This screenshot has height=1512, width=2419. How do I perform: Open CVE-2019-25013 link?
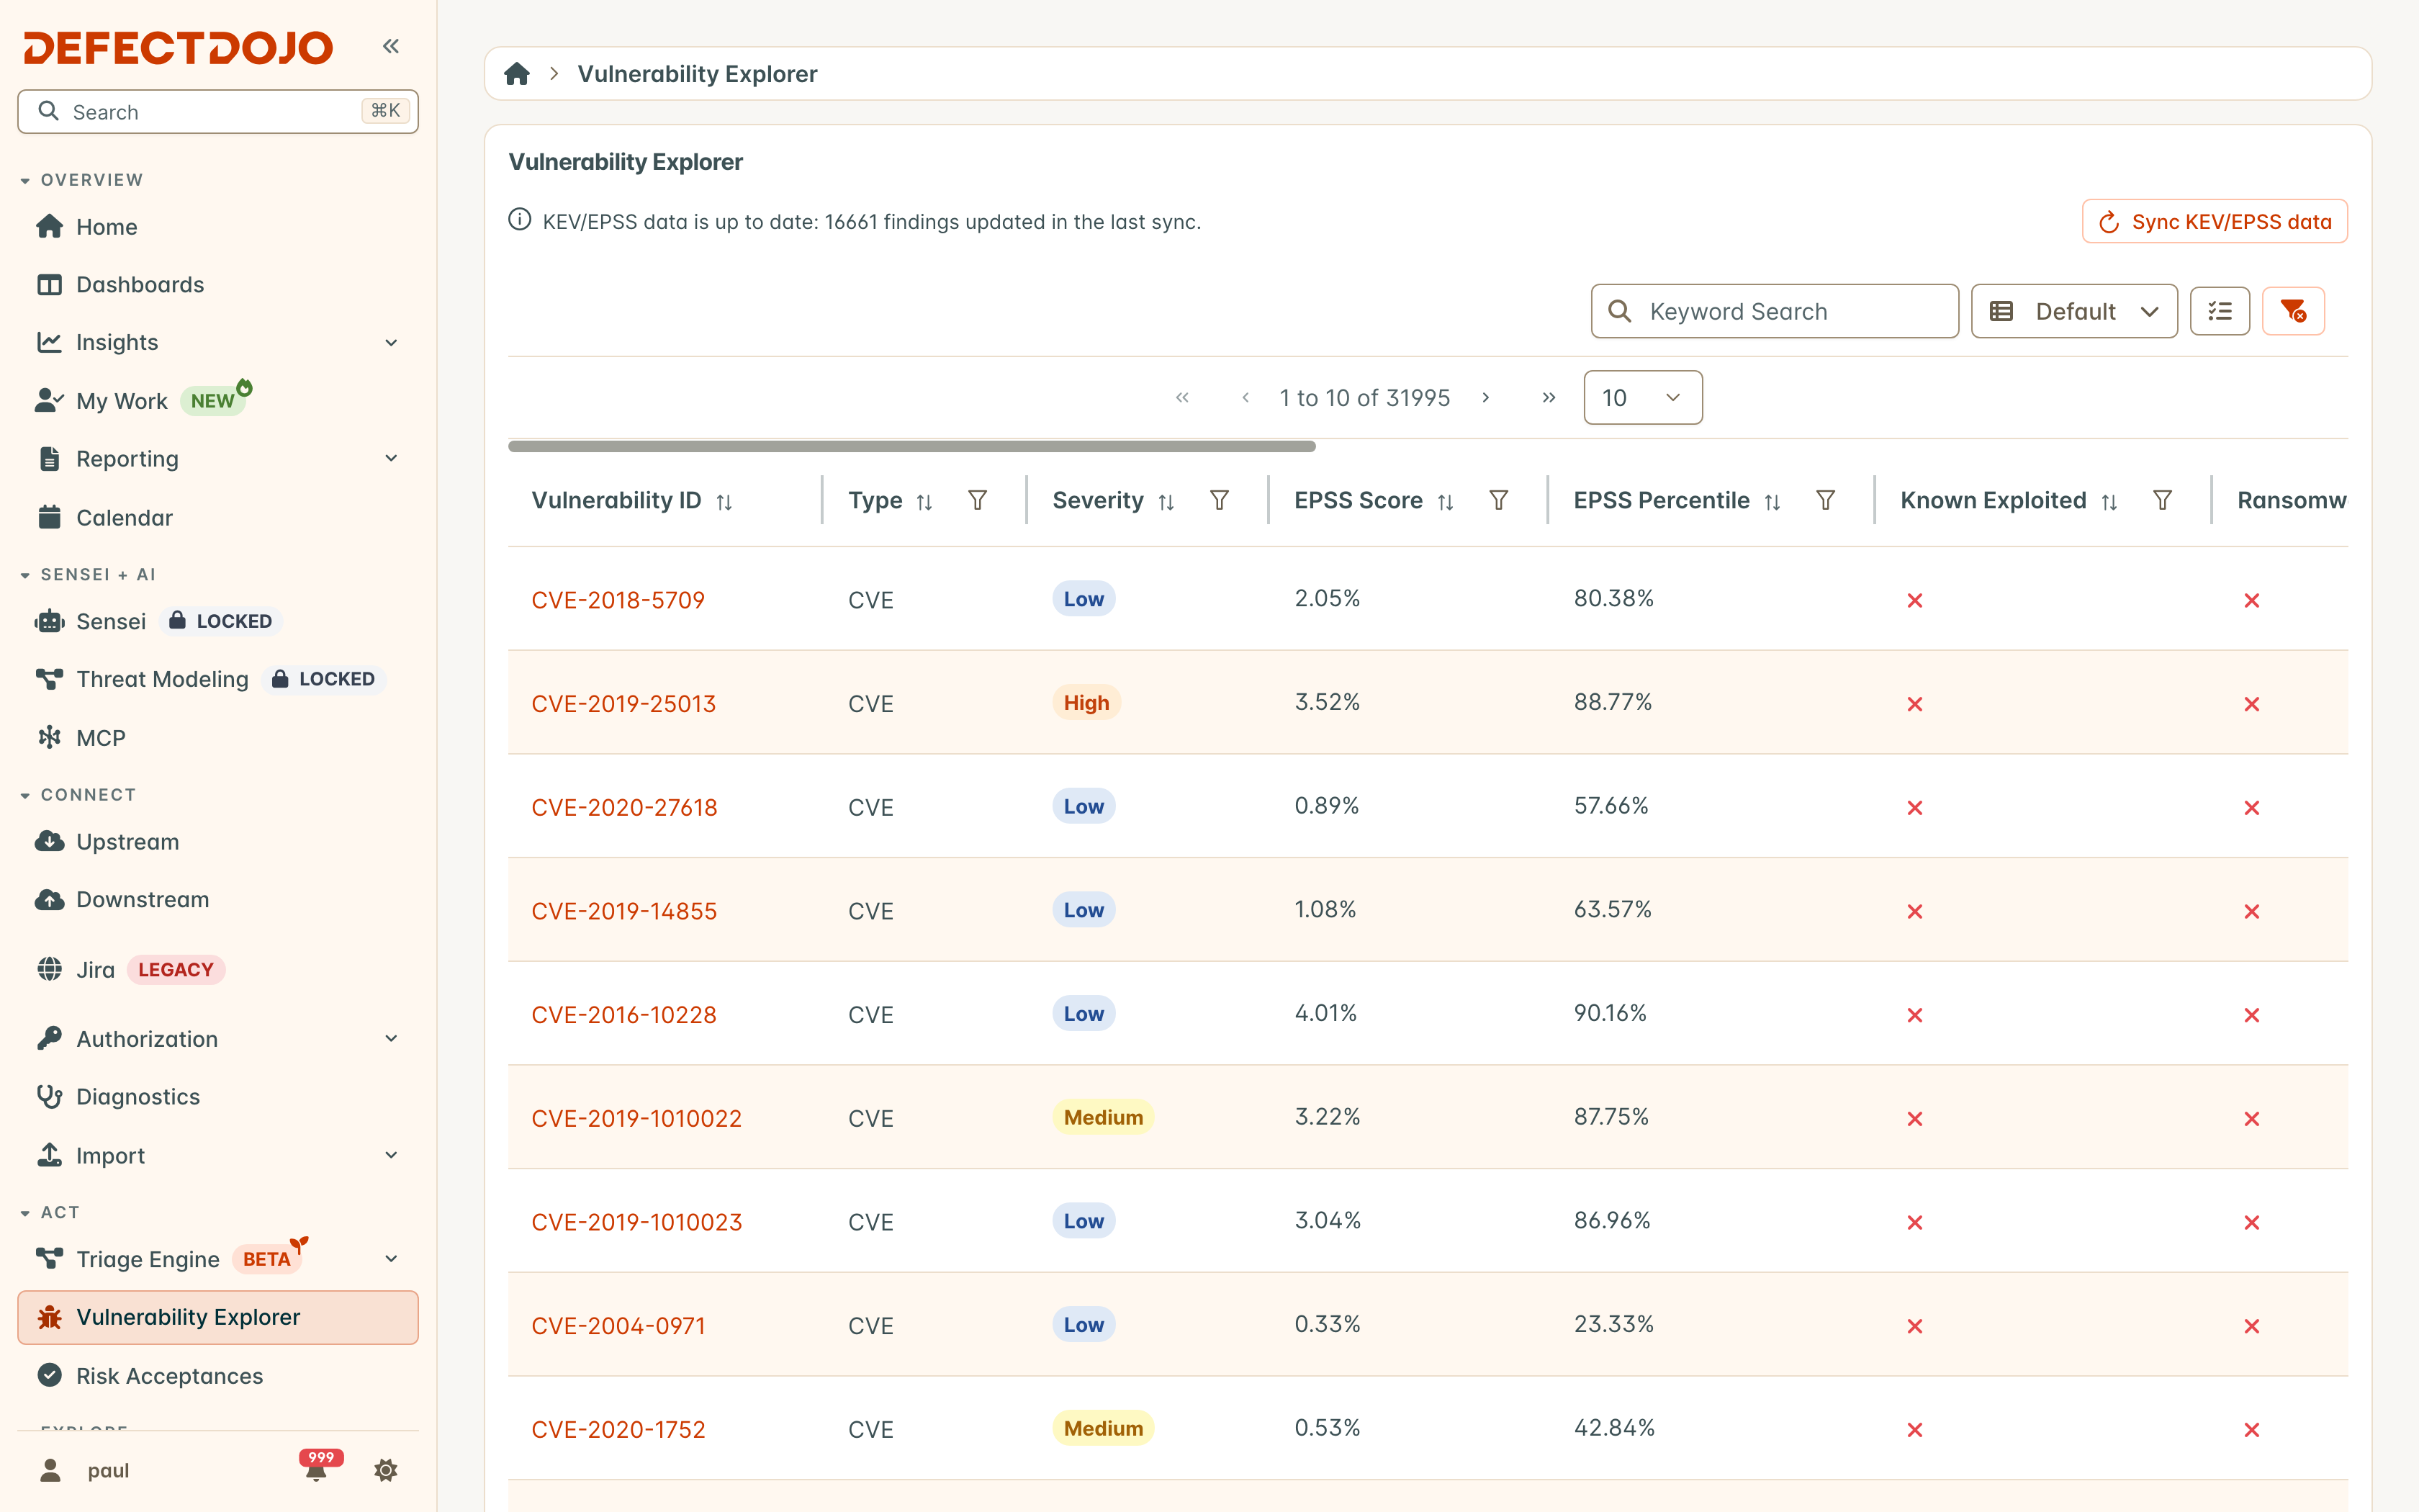point(623,704)
